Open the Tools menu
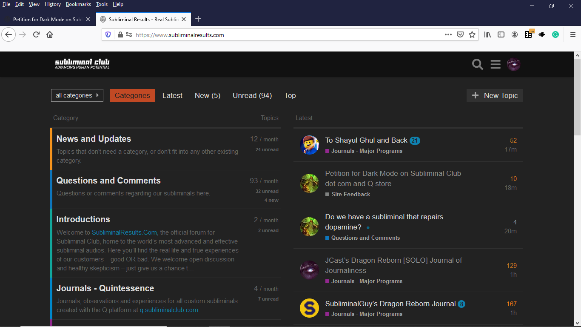Image resolution: width=581 pixels, height=327 pixels. pyautogui.click(x=102, y=4)
